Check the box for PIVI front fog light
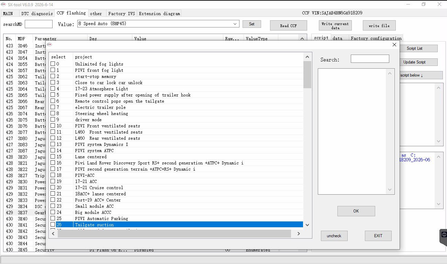 tap(53, 70)
